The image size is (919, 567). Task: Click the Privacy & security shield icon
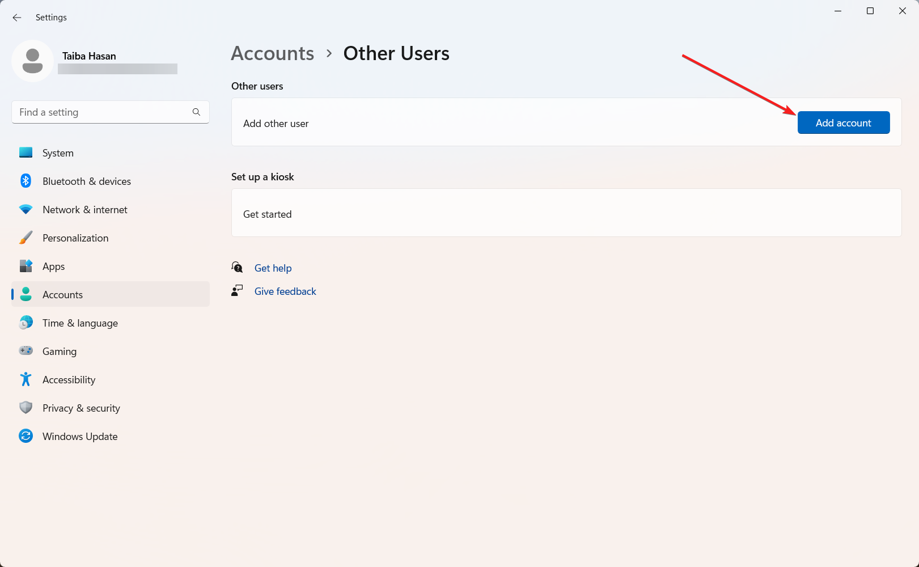26,408
